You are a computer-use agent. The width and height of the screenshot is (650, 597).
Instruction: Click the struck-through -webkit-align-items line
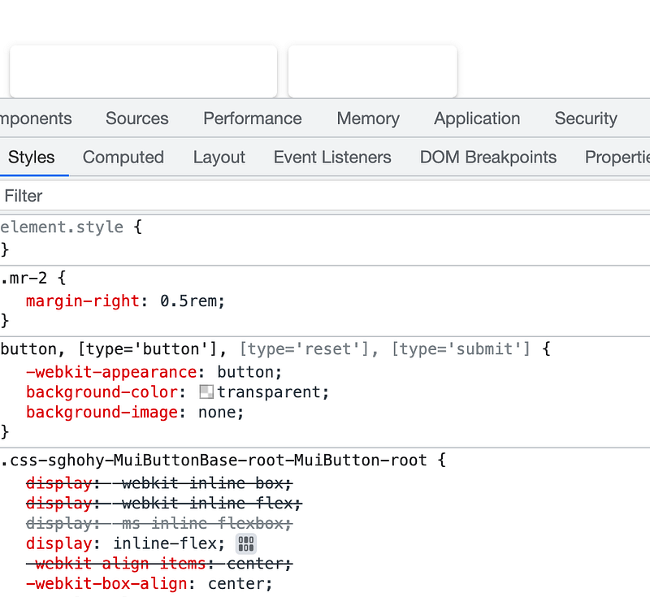coord(159,564)
